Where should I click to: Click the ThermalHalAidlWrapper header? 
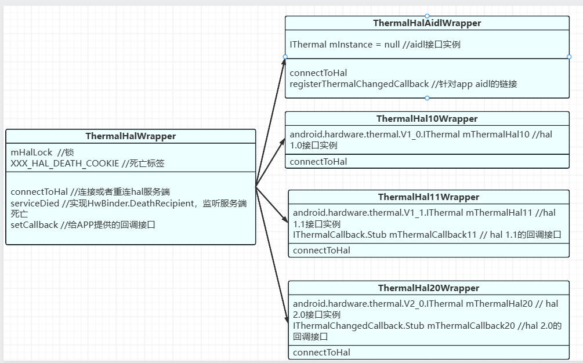pyautogui.click(x=427, y=23)
